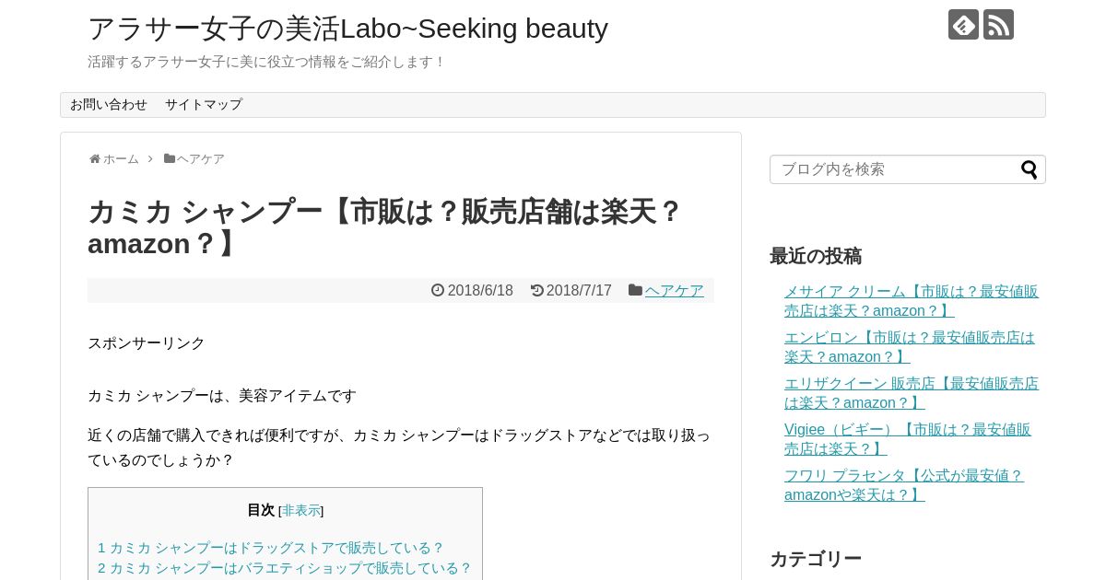Open the お問い合わせ menu item
The image size is (1106, 580).
pos(109,105)
